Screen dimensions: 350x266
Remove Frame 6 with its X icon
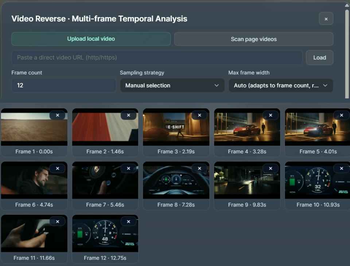click(x=58, y=168)
